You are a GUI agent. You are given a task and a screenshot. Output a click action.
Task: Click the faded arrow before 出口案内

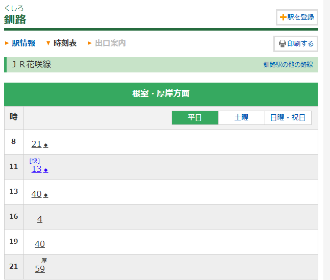(x=89, y=43)
